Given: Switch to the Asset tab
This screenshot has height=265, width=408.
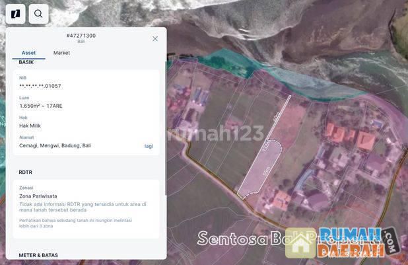Looking at the screenshot, I should [x=28, y=53].
